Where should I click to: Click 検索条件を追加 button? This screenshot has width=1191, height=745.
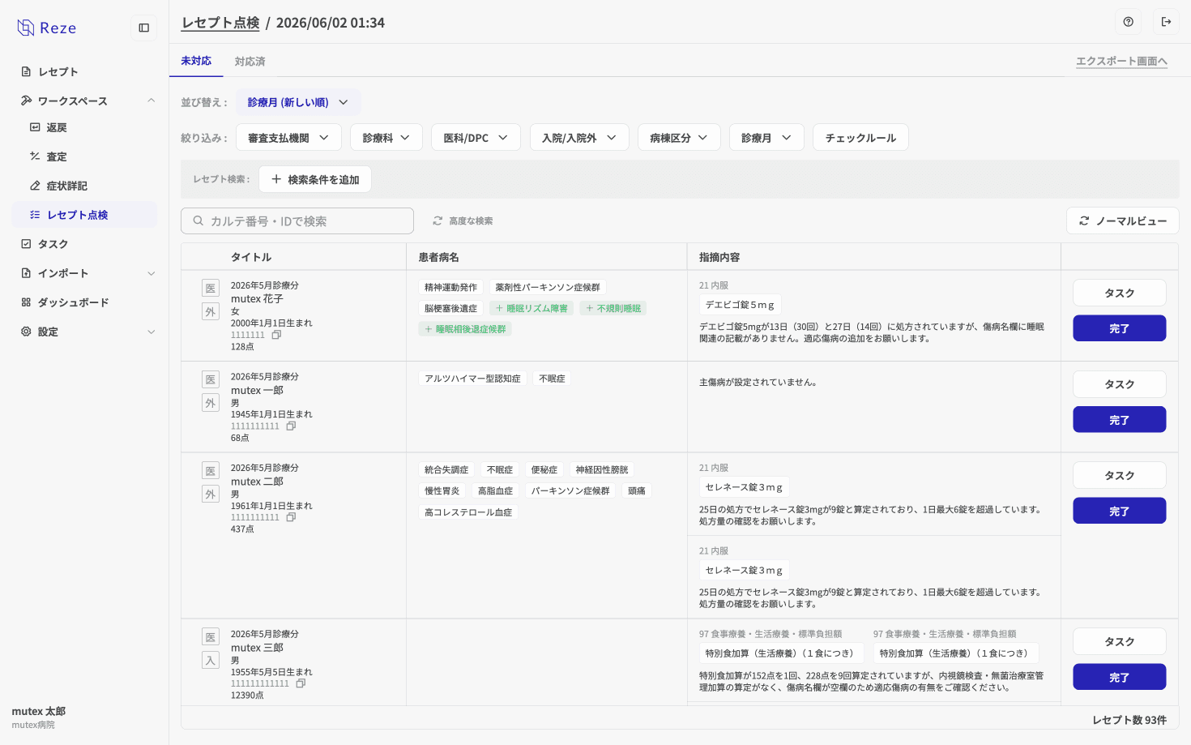pos(315,179)
